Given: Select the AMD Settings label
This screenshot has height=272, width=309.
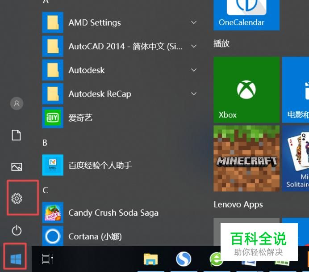Looking at the screenshot, I should tap(95, 22).
